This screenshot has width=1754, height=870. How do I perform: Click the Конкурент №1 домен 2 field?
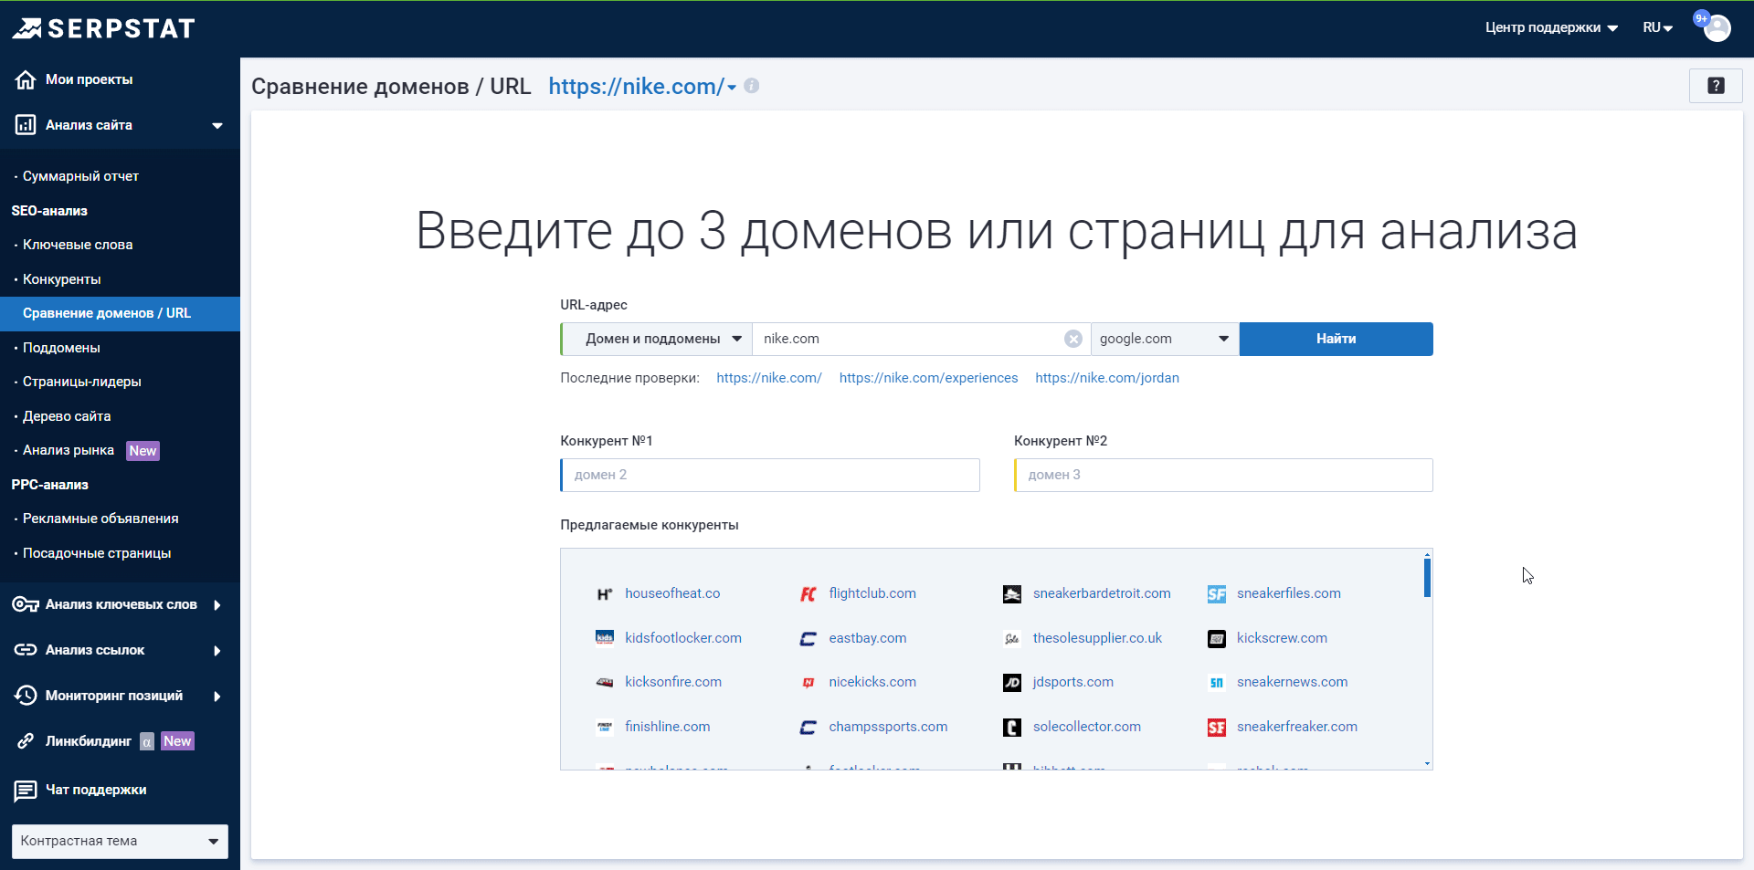click(769, 475)
